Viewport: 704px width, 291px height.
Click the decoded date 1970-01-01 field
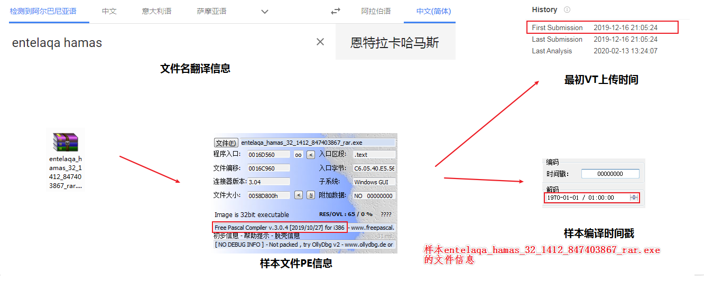(x=586, y=198)
